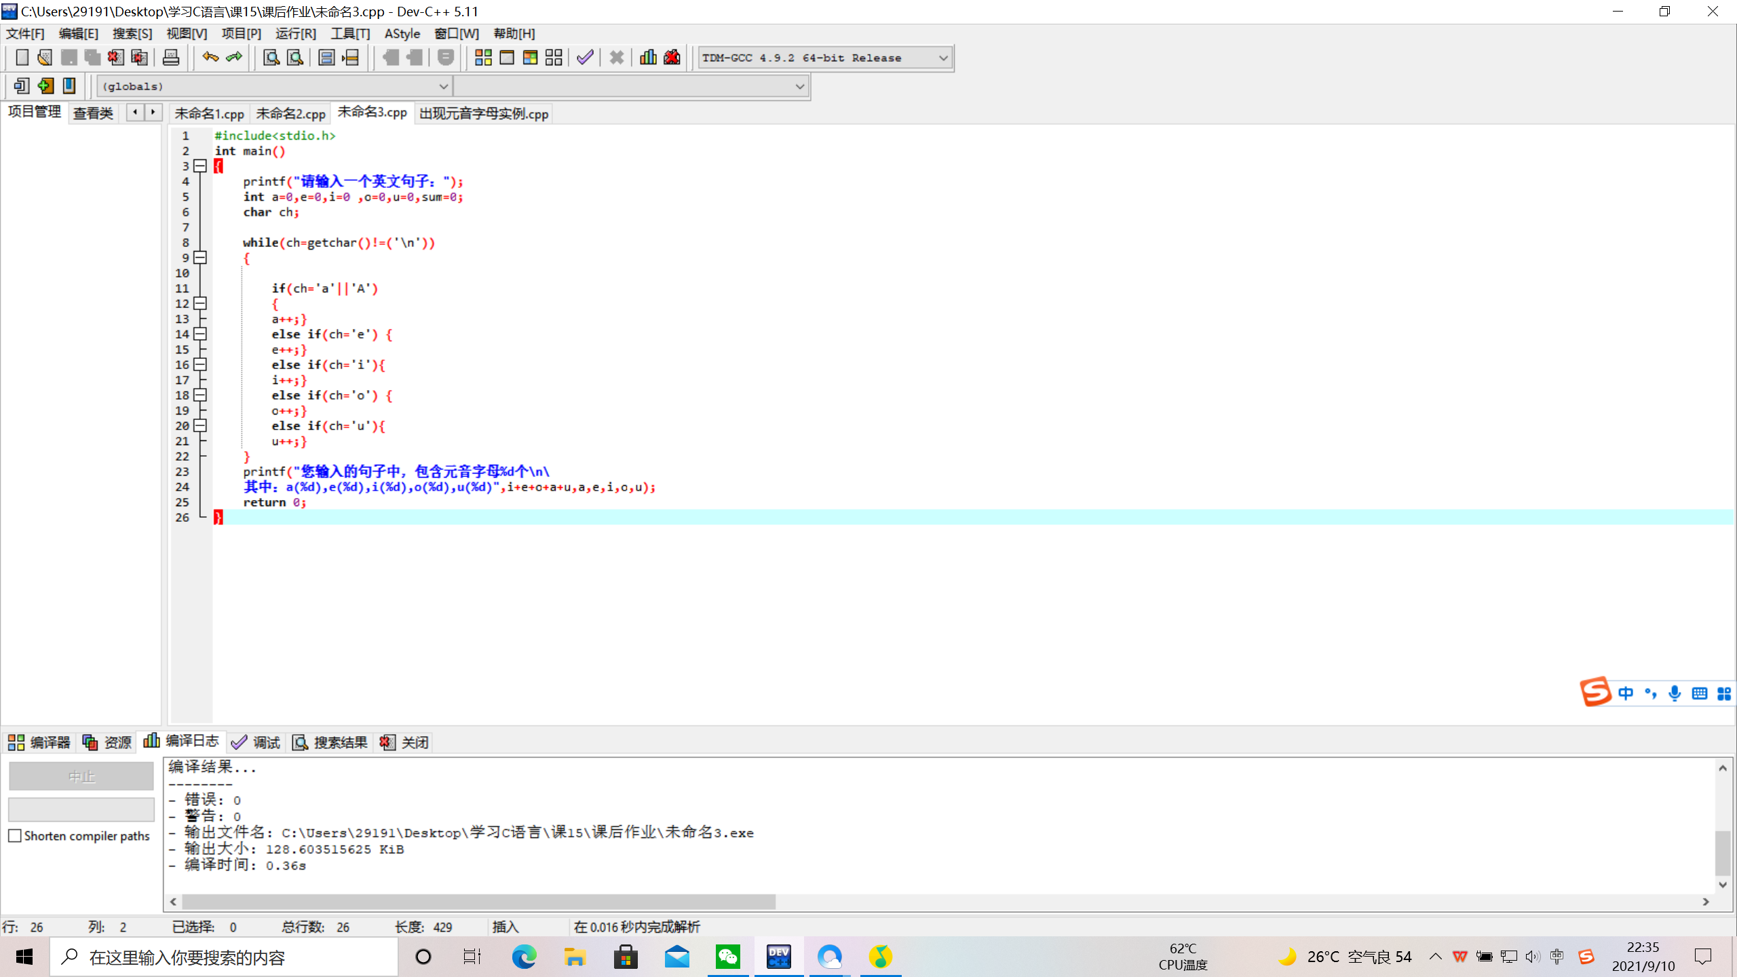Click the compile log vertical scrollbar thumb
This screenshot has height=977, width=1737.
pyautogui.click(x=1722, y=854)
